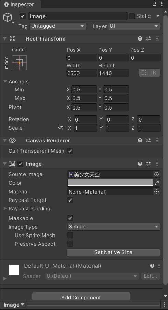Open the Canvas Renderer presets icon
Screen dimensions: 168x310
tap(148, 140)
